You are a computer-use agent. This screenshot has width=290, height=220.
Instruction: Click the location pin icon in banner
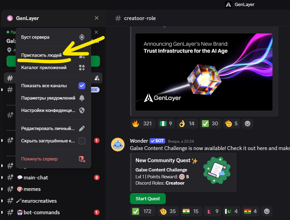[9, 50]
